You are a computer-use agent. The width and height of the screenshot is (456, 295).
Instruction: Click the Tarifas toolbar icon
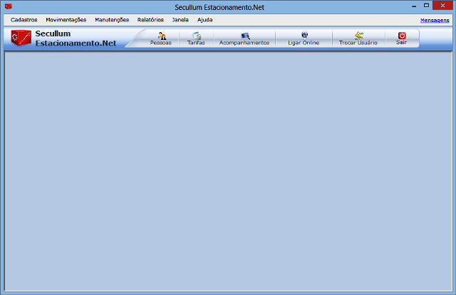coord(196,36)
